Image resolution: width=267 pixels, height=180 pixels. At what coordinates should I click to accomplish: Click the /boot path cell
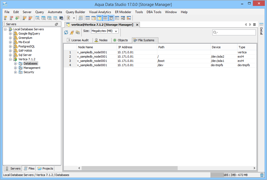[x=184, y=61]
